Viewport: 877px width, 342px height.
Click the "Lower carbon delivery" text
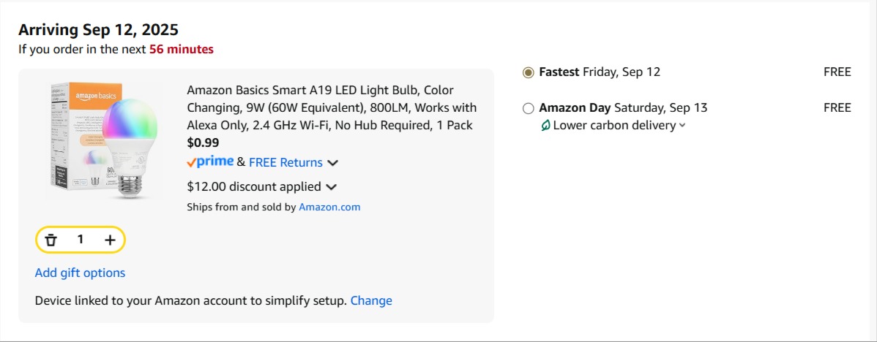(x=614, y=125)
